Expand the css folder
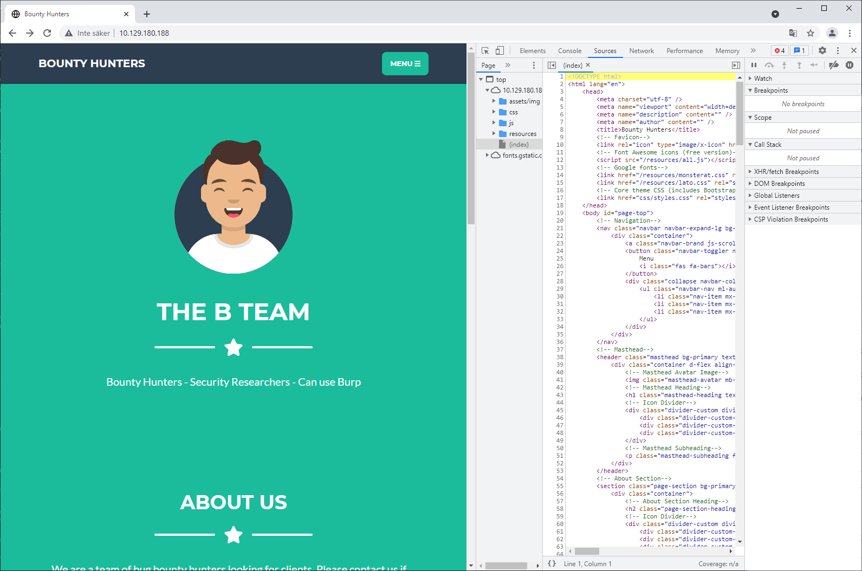This screenshot has height=571, width=862. pos(494,112)
